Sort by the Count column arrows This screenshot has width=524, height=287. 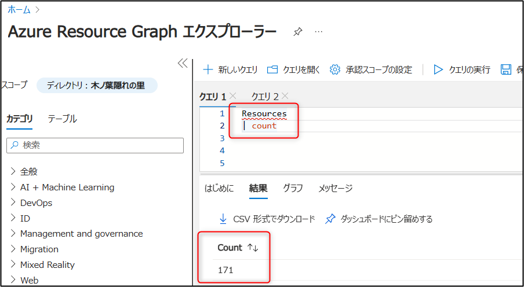[x=253, y=248]
